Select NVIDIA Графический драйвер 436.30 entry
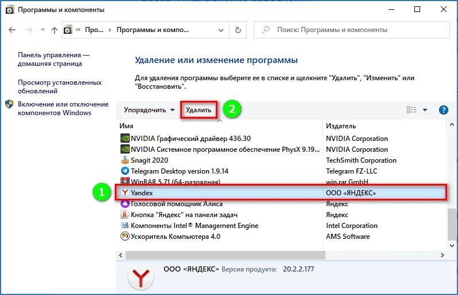Viewport: 458px width, 295px height. pyautogui.click(x=191, y=139)
